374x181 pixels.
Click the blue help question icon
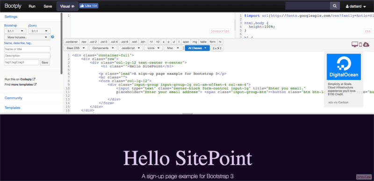[x=52, y=37]
